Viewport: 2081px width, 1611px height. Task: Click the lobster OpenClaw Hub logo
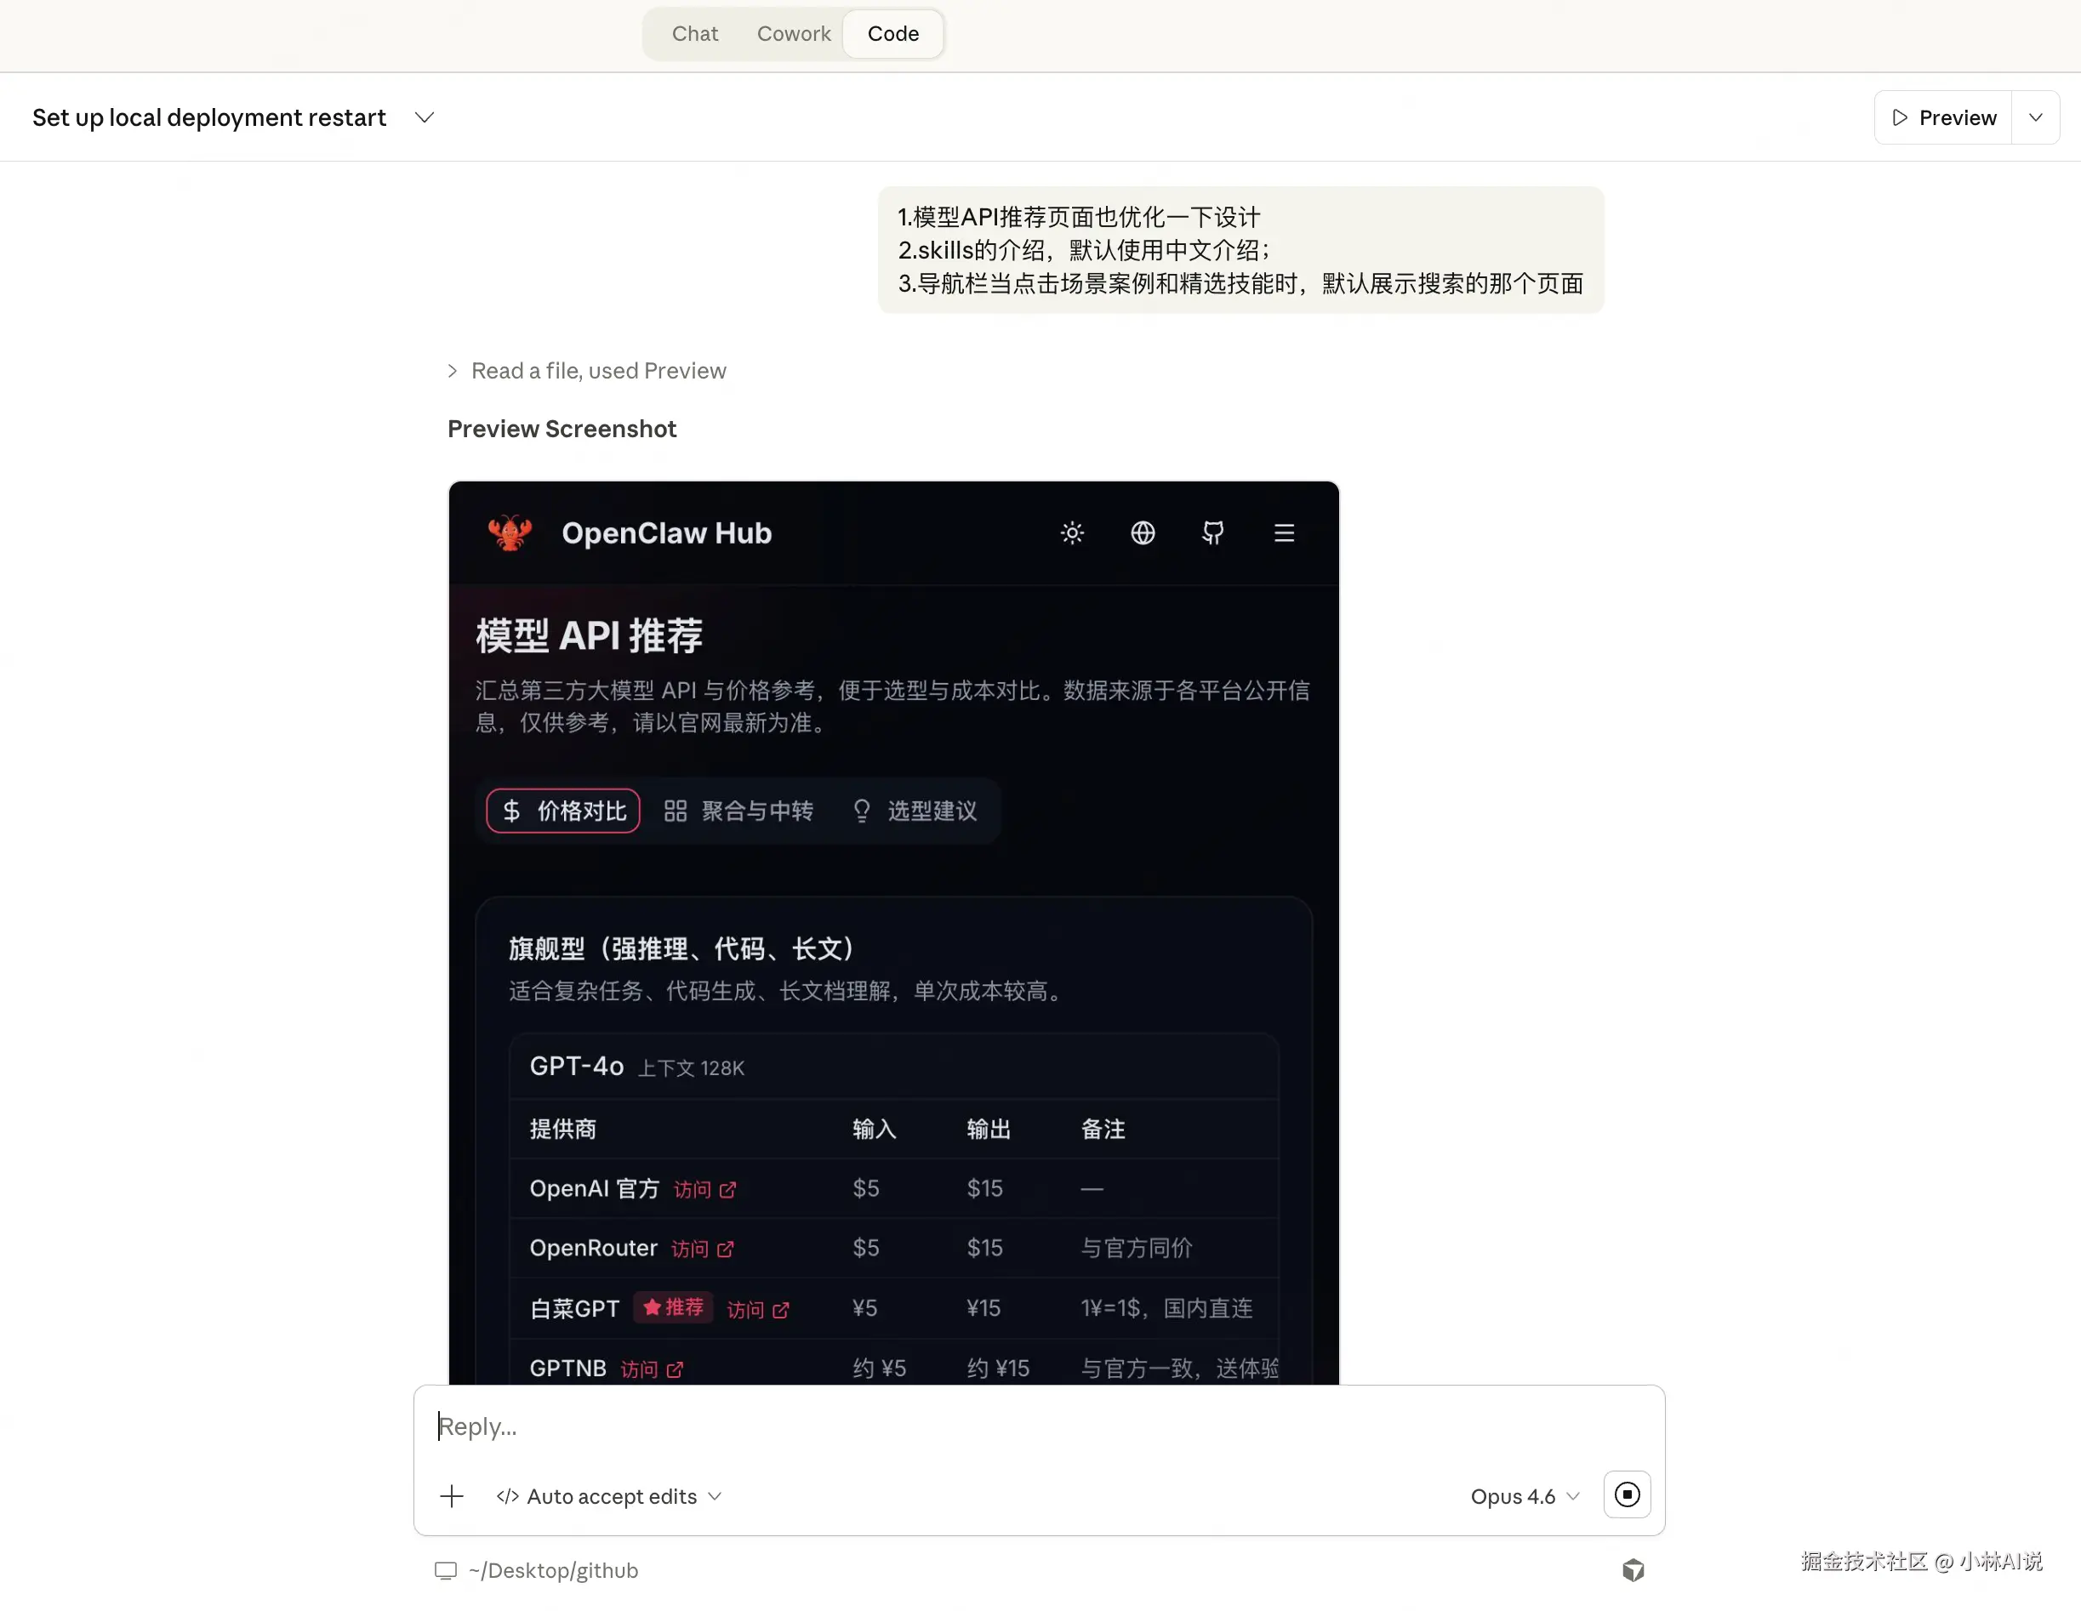tap(510, 532)
